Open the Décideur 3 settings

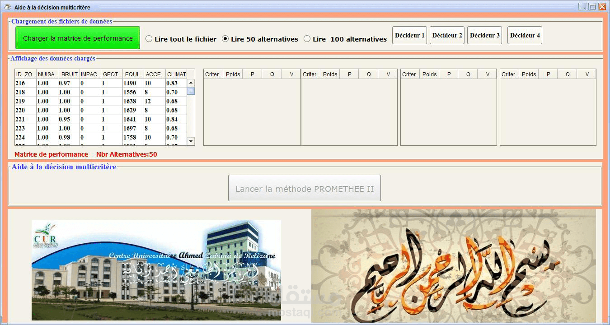click(x=484, y=35)
